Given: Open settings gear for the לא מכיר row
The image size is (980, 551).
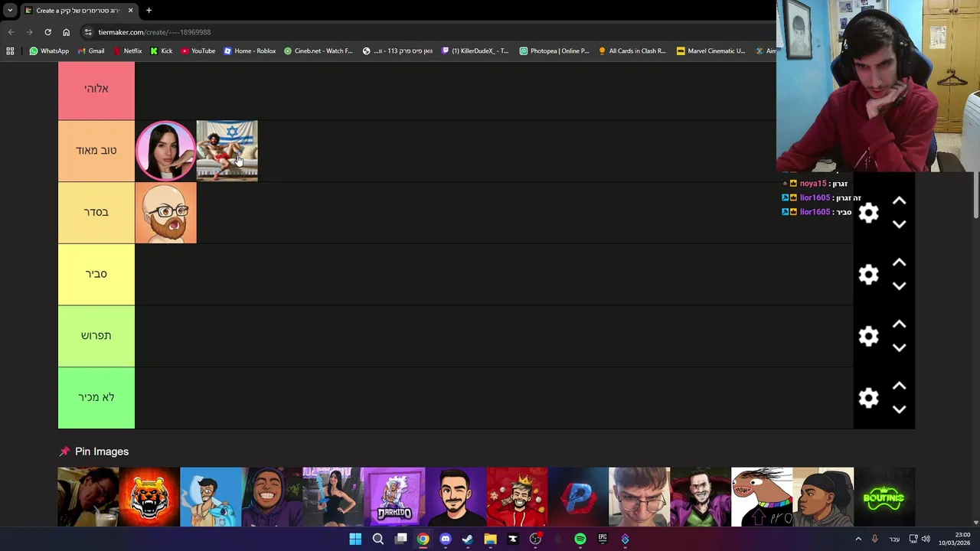Looking at the screenshot, I should [x=868, y=398].
